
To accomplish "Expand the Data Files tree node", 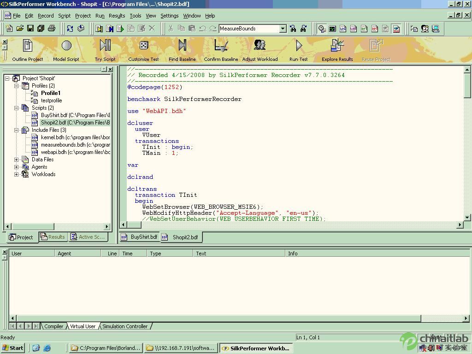I will pyautogui.click(x=17, y=159).
